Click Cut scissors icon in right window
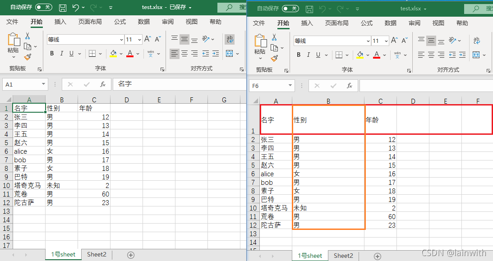This screenshot has width=493, height=261. tap(274, 37)
